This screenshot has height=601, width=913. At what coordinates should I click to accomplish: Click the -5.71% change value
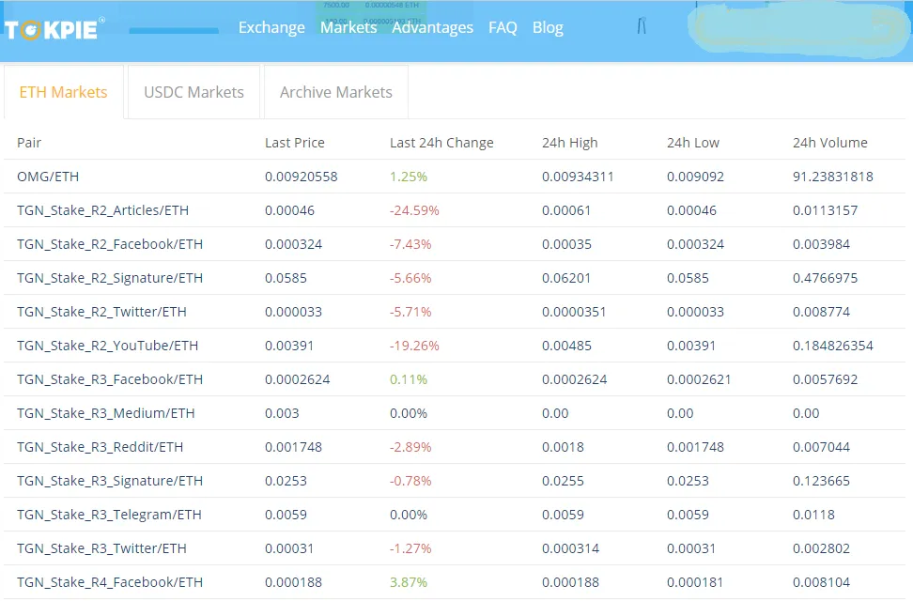click(x=410, y=312)
